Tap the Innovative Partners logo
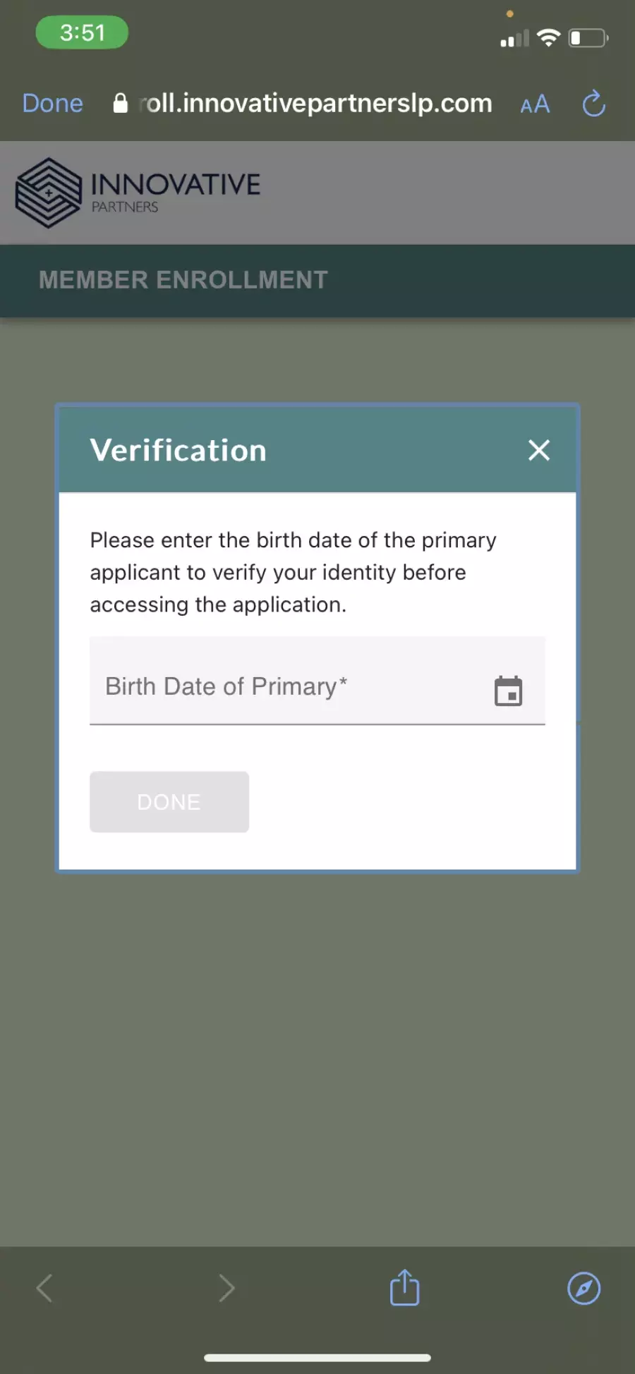Image resolution: width=635 pixels, height=1374 pixels. pos(138,193)
